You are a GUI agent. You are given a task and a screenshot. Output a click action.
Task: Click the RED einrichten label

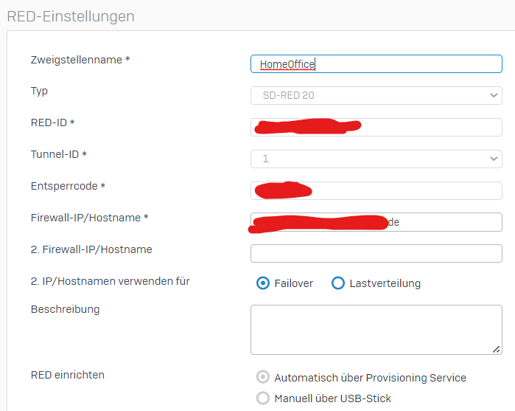click(x=68, y=375)
